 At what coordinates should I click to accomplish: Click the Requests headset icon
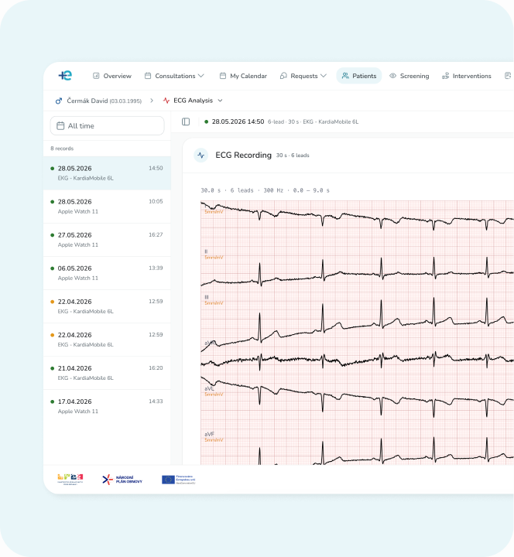[x=283, y=76]
